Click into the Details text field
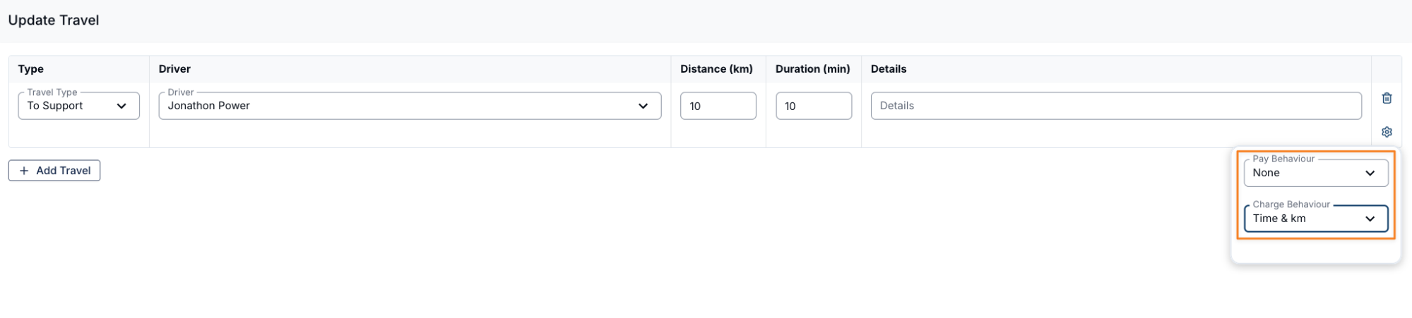Image resolution: width=1412 pixels, height=318 pixels. tap(1115, 106)
